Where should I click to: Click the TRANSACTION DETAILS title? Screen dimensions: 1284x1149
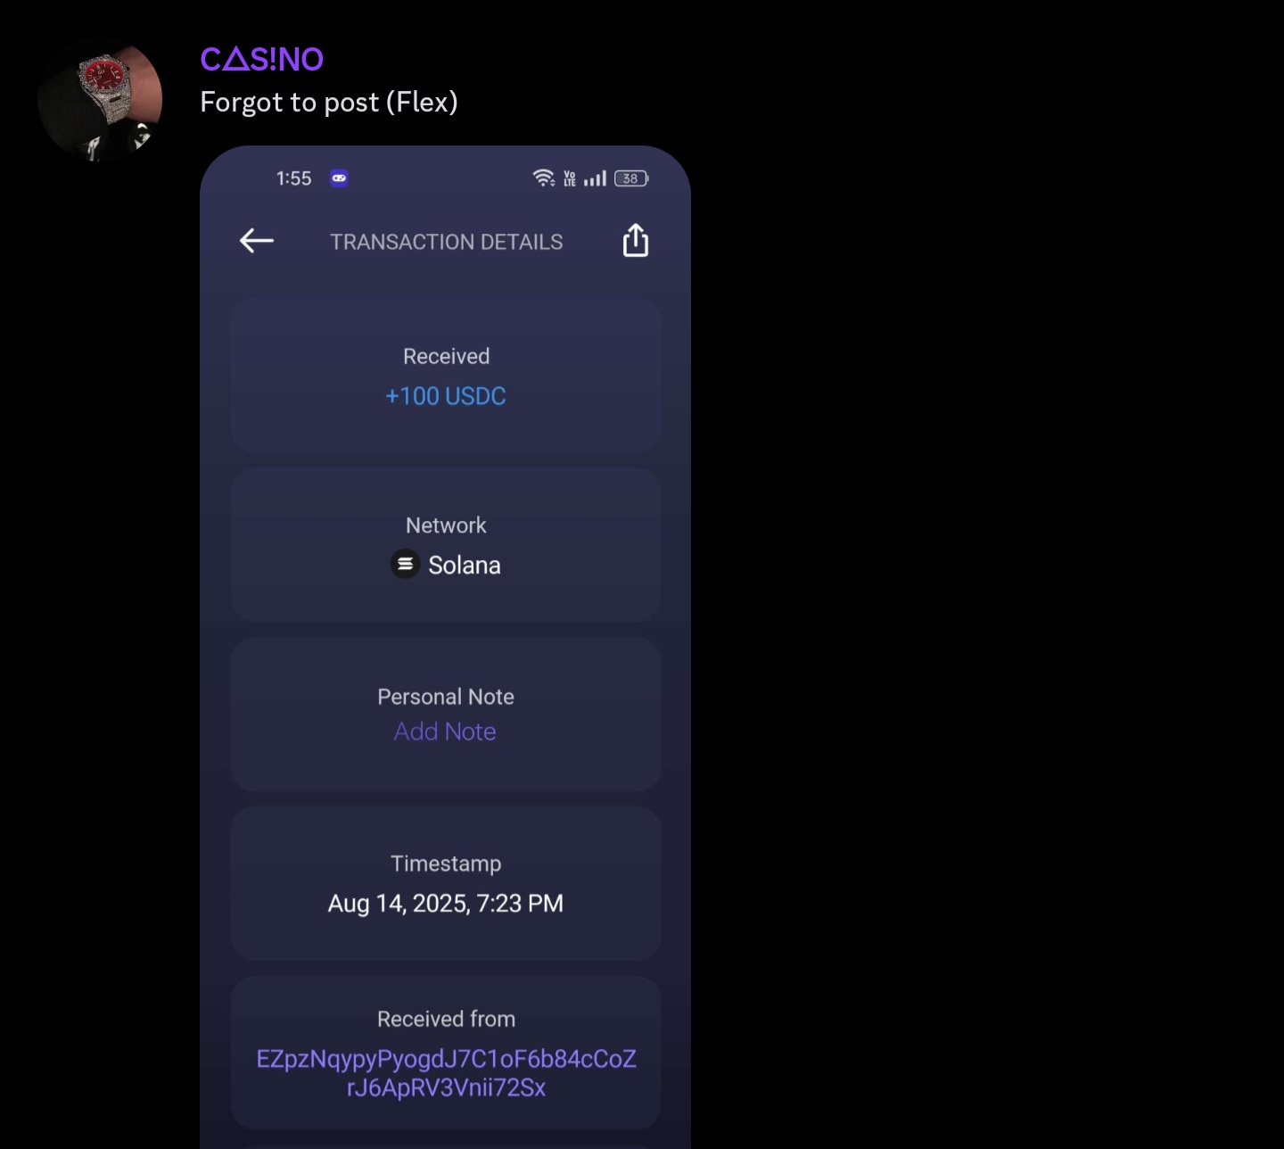pyautogui.click(x=447, y=242)
